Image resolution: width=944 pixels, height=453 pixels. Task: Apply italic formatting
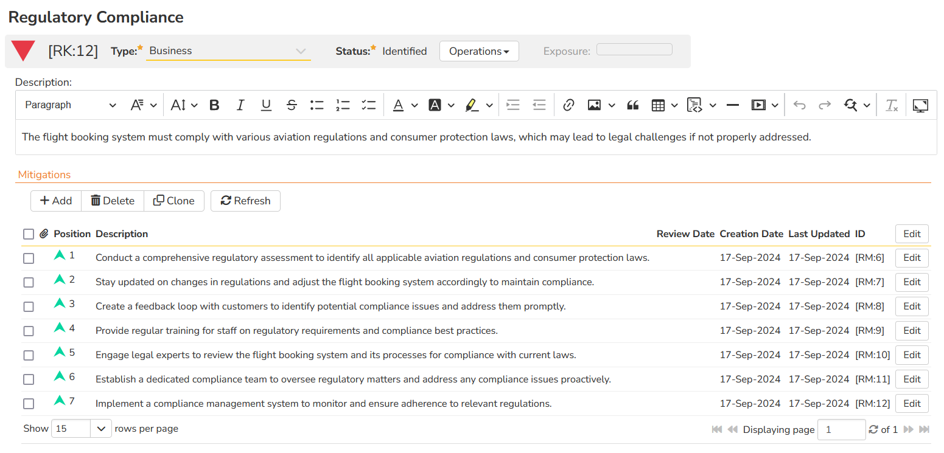point(240,105)
